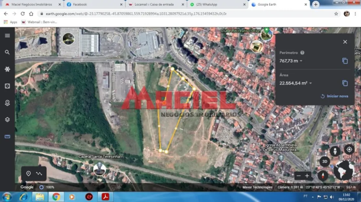Screen dimensions: 361x202
Task: Select the Measure ruler tool
Action: pos(7,136)
